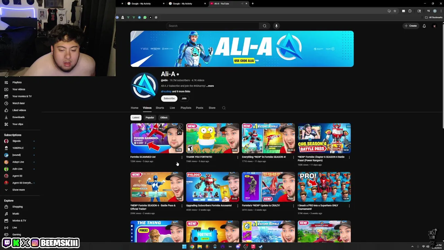This screenshot has height=250, width=444.
Task: Open Live under Explore
Action: pos(15,227)
